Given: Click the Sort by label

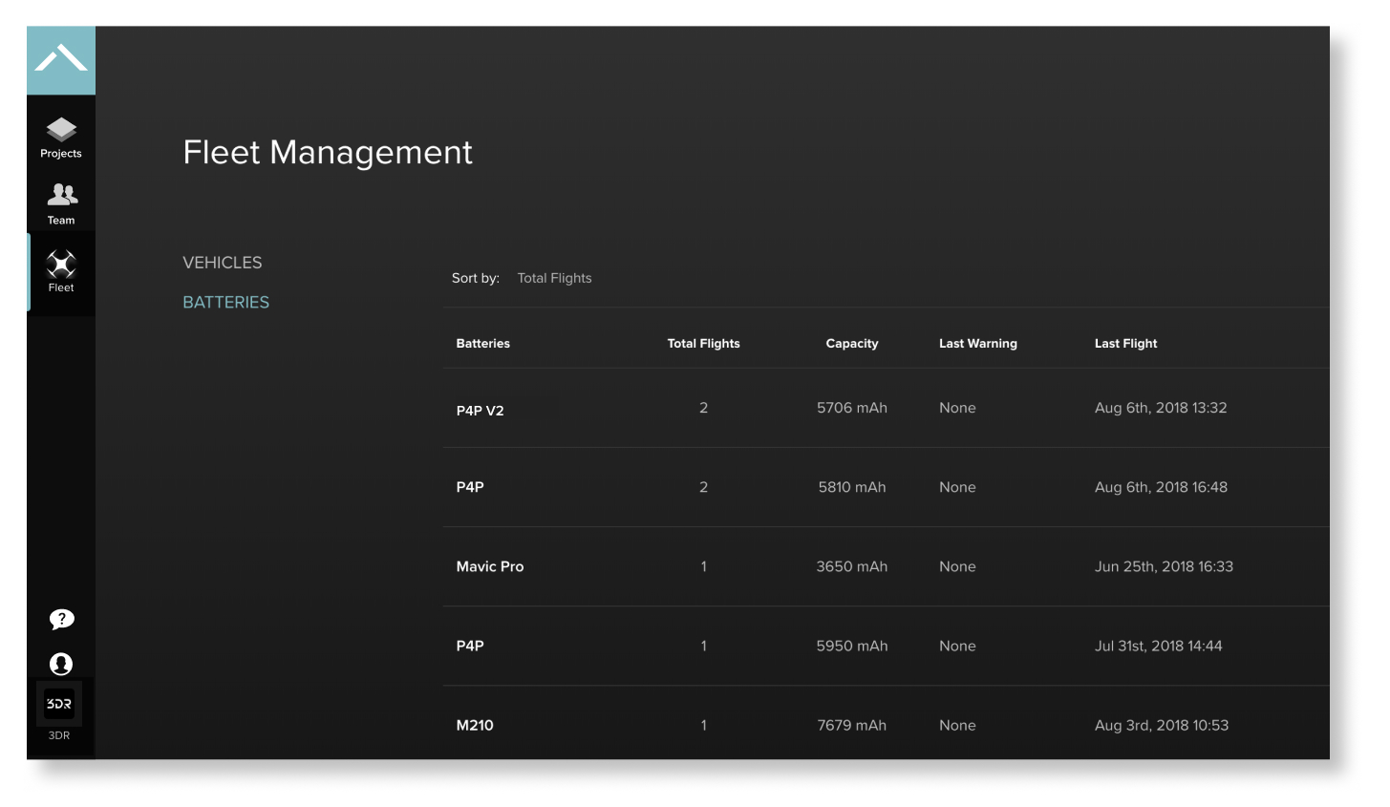Looking at the screenshot, I should coord(476,278).
